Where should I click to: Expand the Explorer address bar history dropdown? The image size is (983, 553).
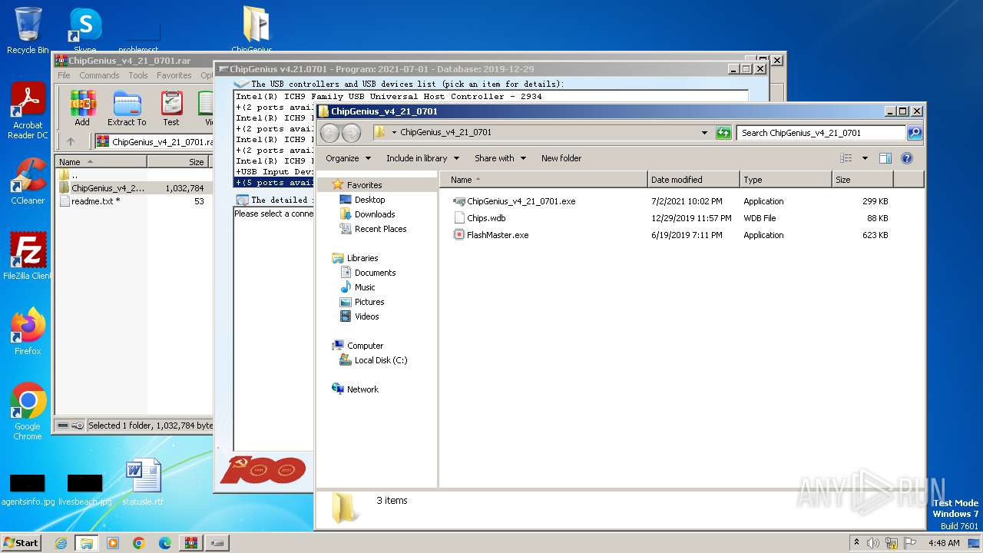click(x=704, y=133)
